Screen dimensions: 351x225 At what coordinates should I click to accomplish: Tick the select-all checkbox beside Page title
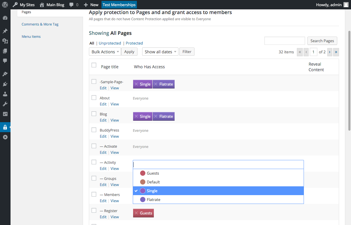pos(94,65)
